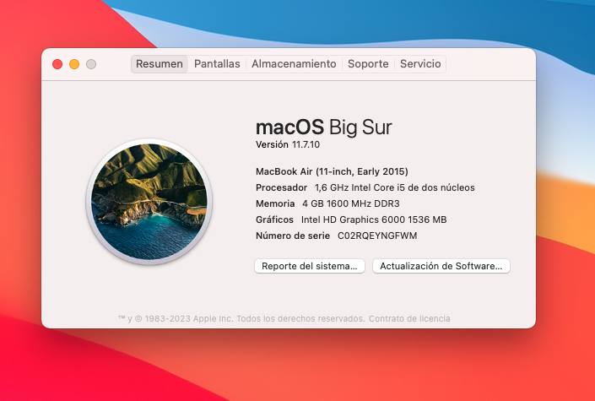Select the Almacenamiento tab
The image size is (595, 401).
click(294, 64)
